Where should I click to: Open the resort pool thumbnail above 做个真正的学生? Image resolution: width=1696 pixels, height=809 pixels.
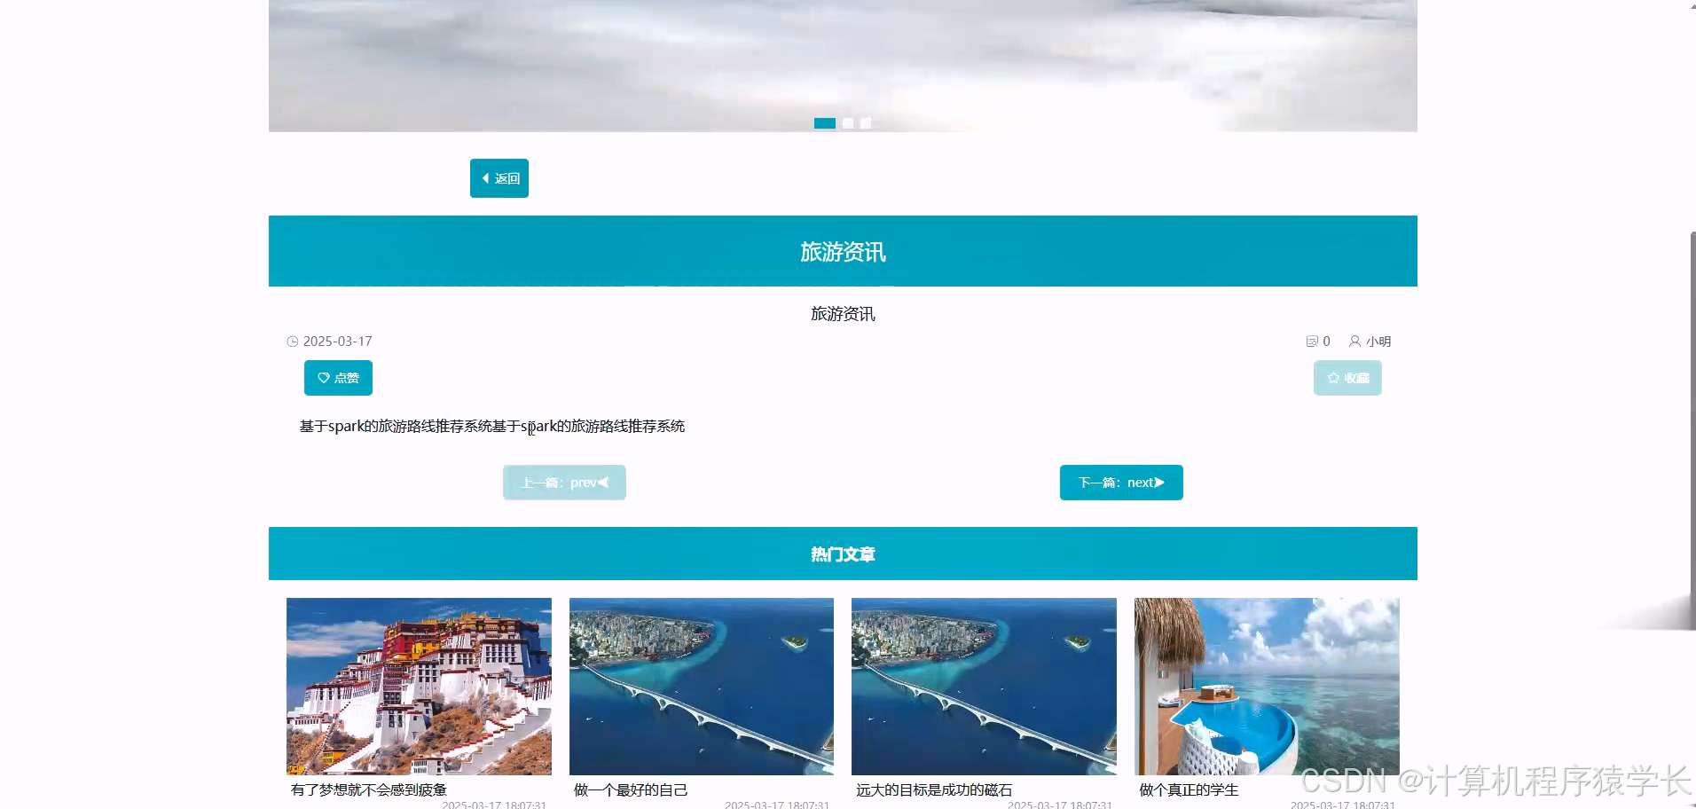[1267, 687]
